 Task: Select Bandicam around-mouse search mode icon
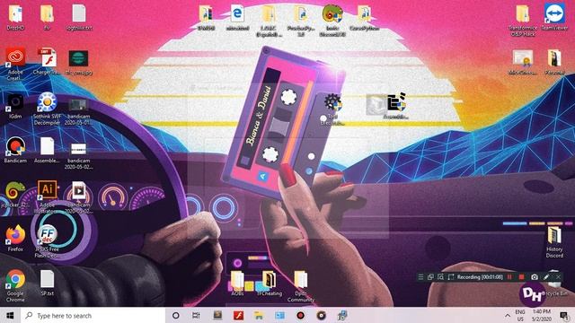pyautogui.click(x=440, y=277)
